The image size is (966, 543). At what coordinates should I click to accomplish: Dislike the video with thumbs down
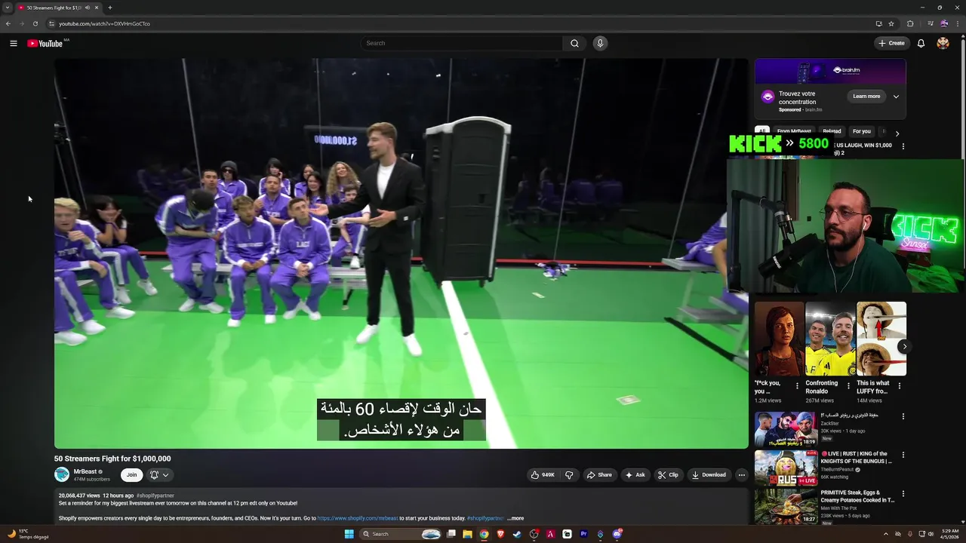click(570, 474)
